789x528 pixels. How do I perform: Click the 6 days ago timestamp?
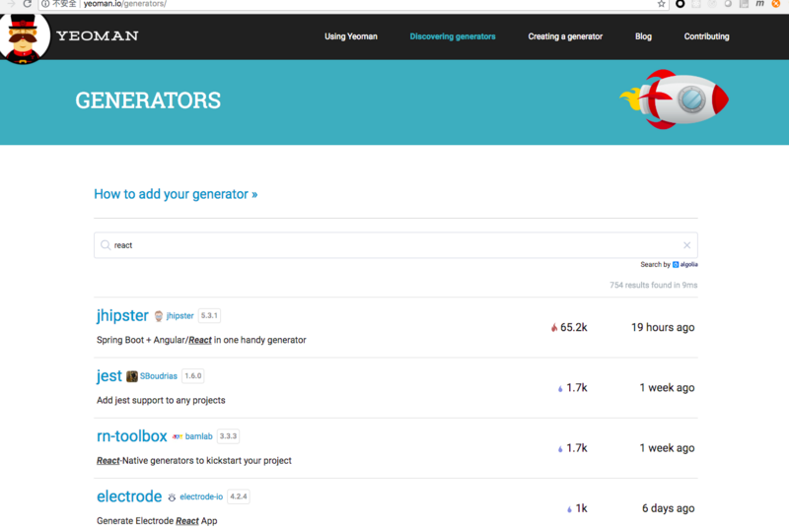pyautogui.click(x=669, y=508)
